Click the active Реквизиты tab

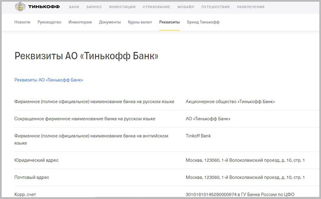coord(169,22)
